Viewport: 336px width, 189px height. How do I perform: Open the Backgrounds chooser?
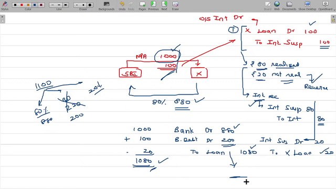click(x=107, y=6)
